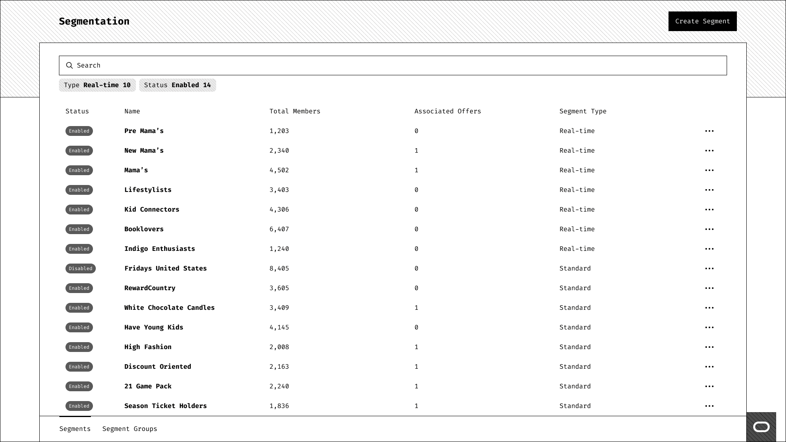Viewport: 786px width, 442px height.
Task: Sort by Total Members column header
Action: [x=295, y=111]
